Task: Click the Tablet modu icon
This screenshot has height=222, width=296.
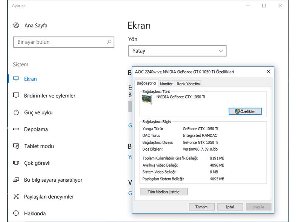Action: (x=16, y=146)
